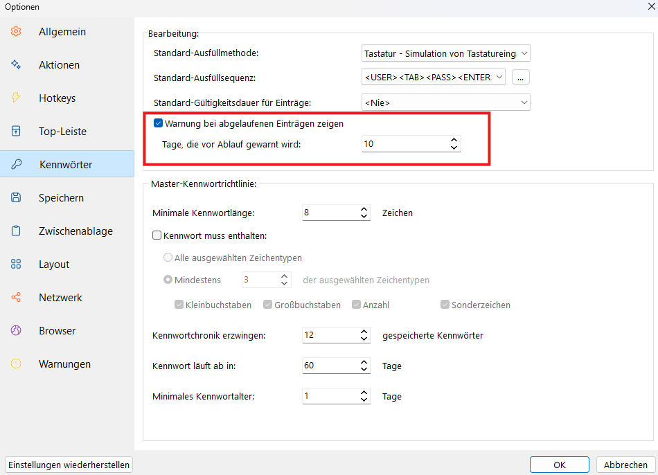658x475 pixels.
Task: Toggle the Großbuchstaben checkbox
Action: [x=268, y=305]
